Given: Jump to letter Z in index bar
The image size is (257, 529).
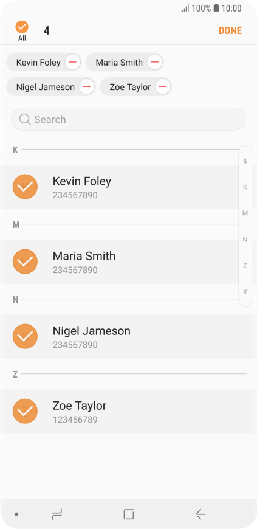Looking at the screenshot, I should [x=245, y=266].
